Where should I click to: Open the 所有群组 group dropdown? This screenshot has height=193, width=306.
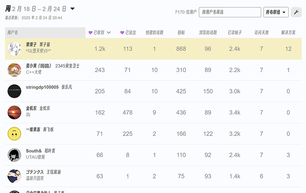click(x=276, y=12)
